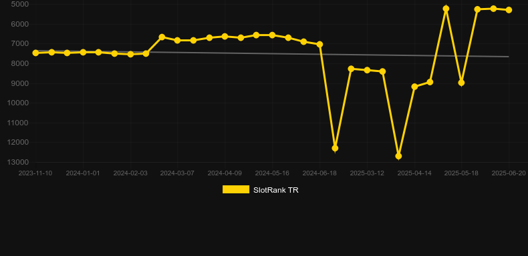Image resolution: width=528 pixels, height=256 pixels.
Task: Click the low point above 2025-05-18
Action: tap(461, 83)
